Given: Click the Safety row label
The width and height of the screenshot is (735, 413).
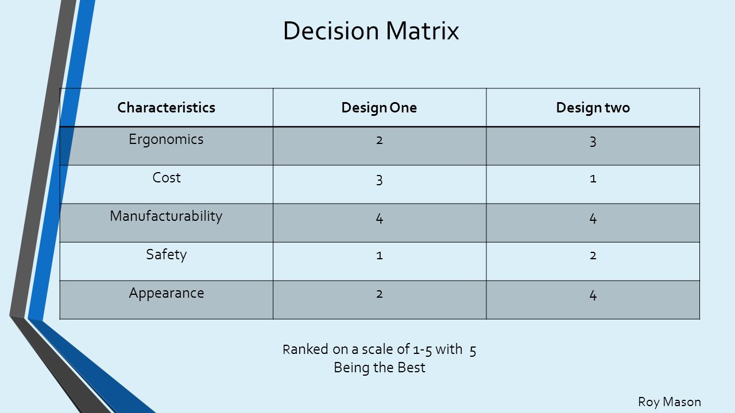Looking at the screenshot, I should coord(167,255).
